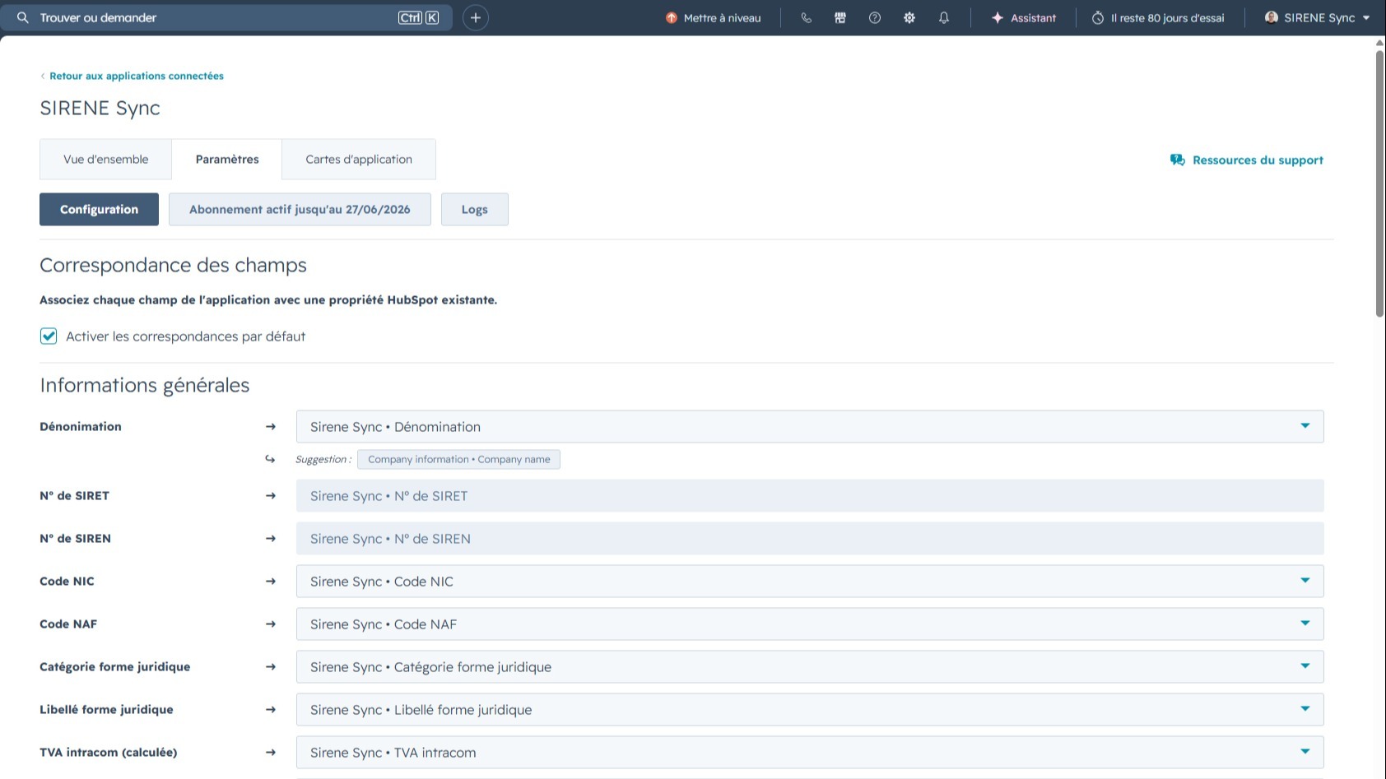This screenshot has height=779, width=1386.
Task: Click the N° de SIRET disabled field
Action: (x=810, y=495)
